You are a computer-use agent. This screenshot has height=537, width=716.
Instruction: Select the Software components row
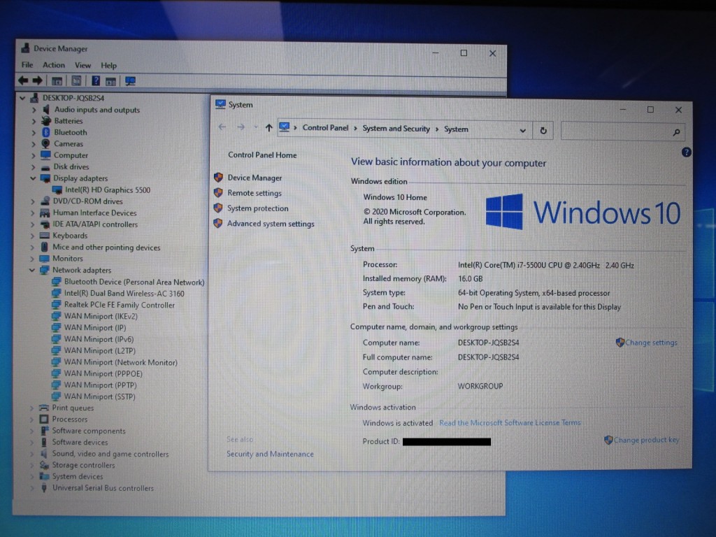click(89, 431)
